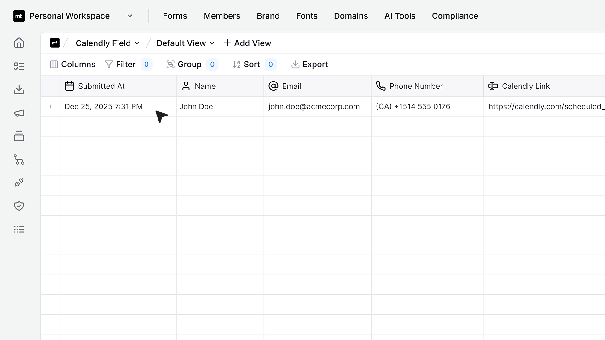Open the shield check icon in the sidebar
Image resolution: width=605 pixels, height=340 pixels.
coord(19,206)
